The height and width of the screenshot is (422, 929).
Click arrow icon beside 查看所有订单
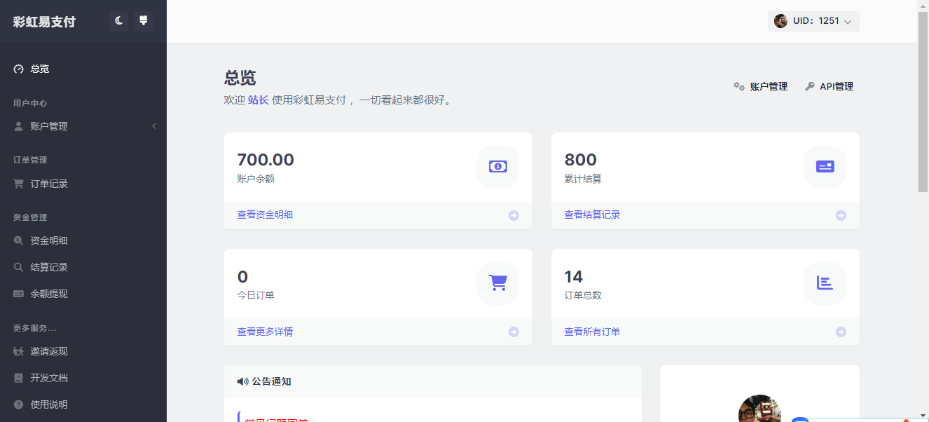[841, 332]
